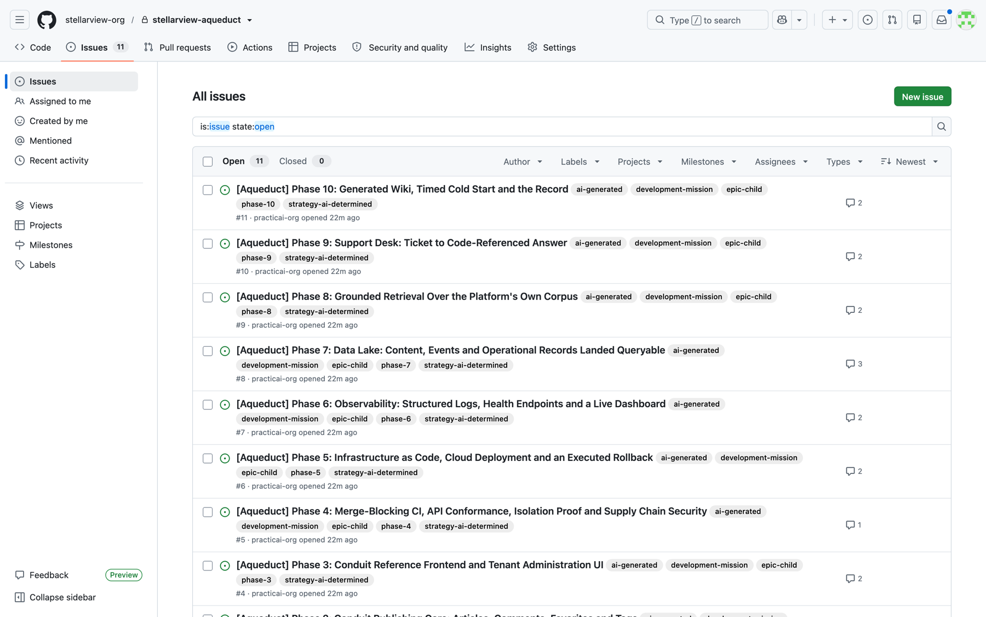The width and height of the screenshot is (986, 617).
Task: Open the pull requests icon in header
Action: tap(892, 20)
